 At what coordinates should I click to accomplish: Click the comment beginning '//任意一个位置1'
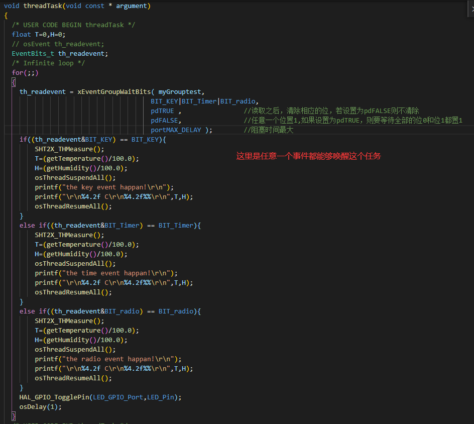[x=353, y=121]
